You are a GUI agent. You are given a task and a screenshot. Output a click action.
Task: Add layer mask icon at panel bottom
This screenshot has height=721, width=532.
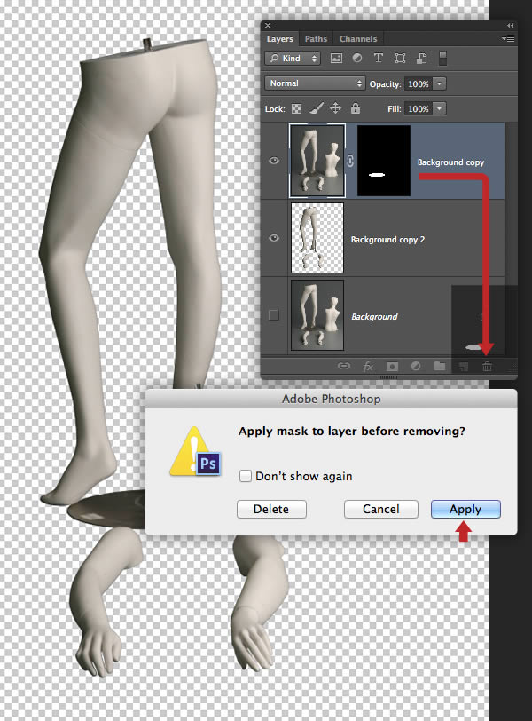point(391,366)
